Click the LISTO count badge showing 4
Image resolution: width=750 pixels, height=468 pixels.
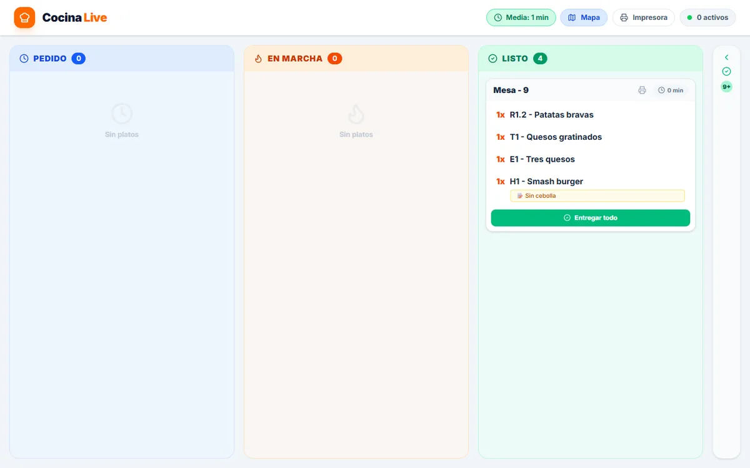pos(540,59)
